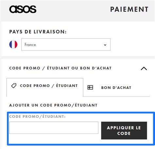Click the Code promo/étudiant: field label
The width and height of the screenshot is (155, 149).
[x=37, y=117]
